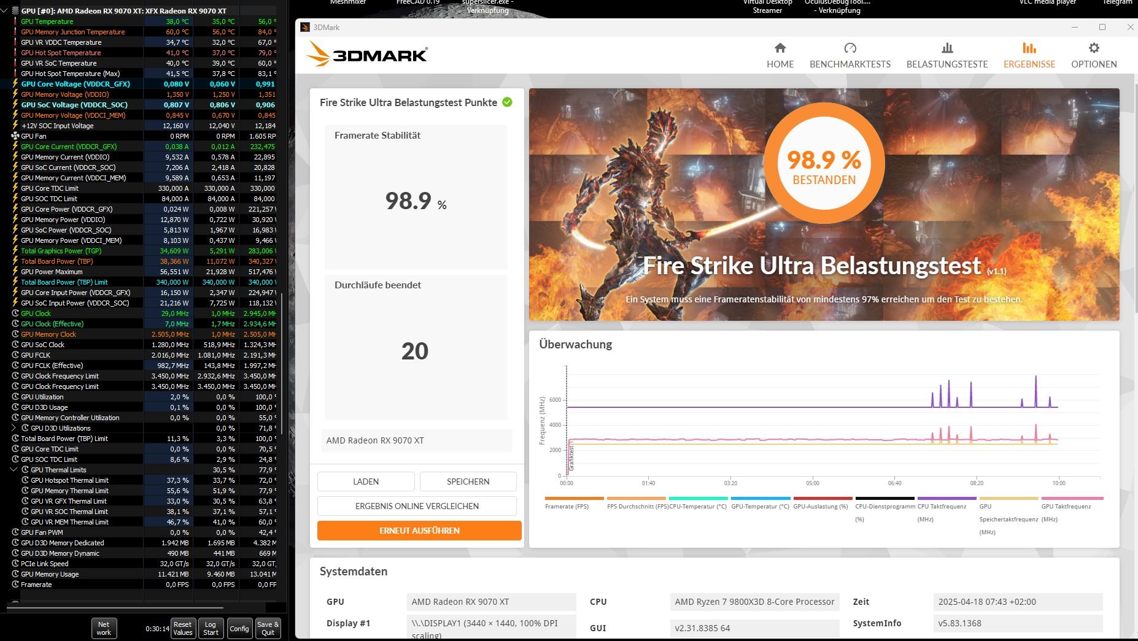Click lightning icon beside GPU Core Voltage (VDDCR_GFX)
This screenshot has height=641, width=1138.
point(15,84)
